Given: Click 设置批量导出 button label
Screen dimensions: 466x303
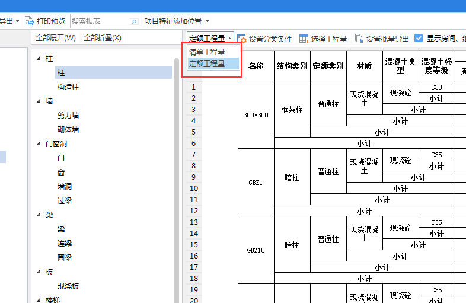Looking at the screenshot, I should pyautogui.click(x=388, y=39).
